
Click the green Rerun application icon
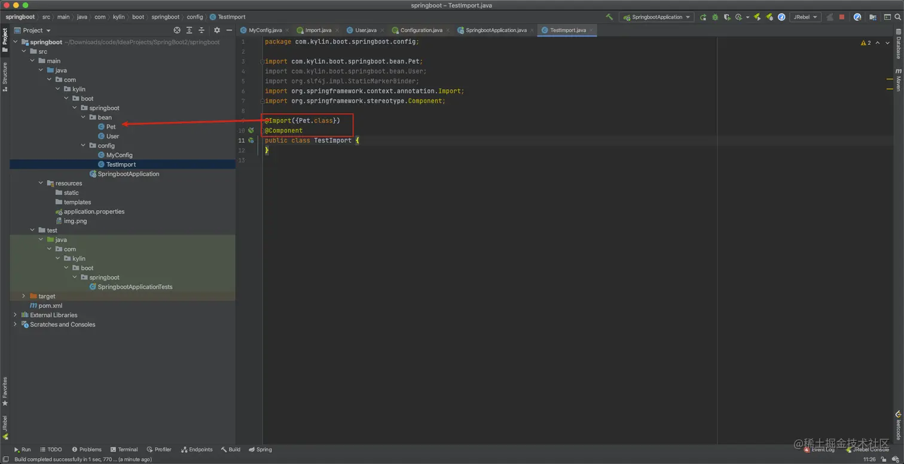[703, 17]
